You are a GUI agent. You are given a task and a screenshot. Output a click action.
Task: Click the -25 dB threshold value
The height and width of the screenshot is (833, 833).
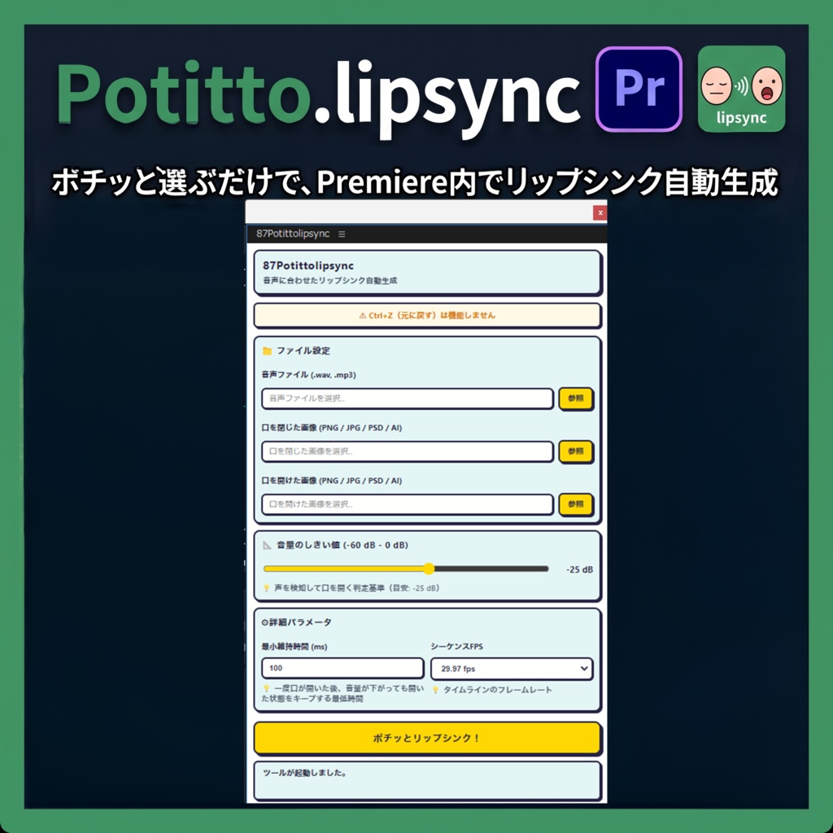(x=579, y=569)
